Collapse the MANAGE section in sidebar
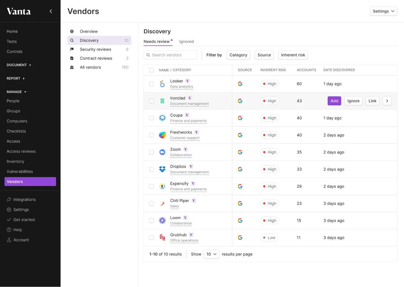404x287 pixels. [x=17, y=92]
